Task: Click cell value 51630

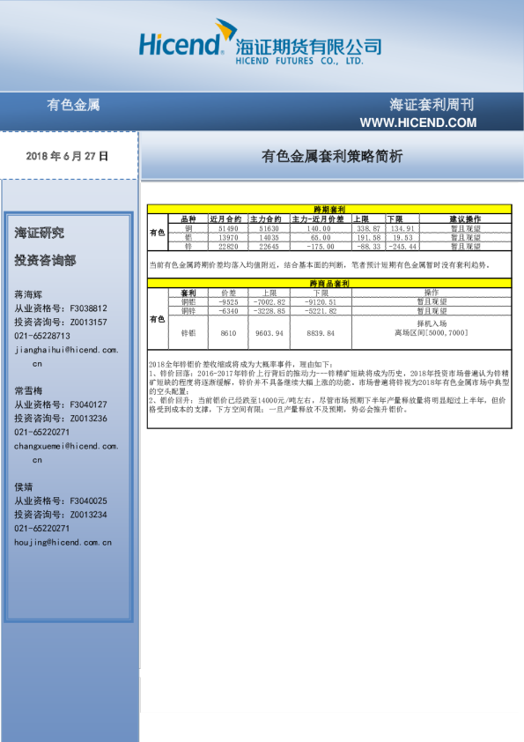Action: point(269,228)
